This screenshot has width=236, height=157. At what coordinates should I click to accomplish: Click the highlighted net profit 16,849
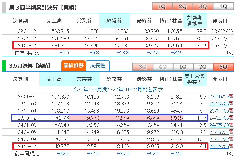[x=152, y=118]
